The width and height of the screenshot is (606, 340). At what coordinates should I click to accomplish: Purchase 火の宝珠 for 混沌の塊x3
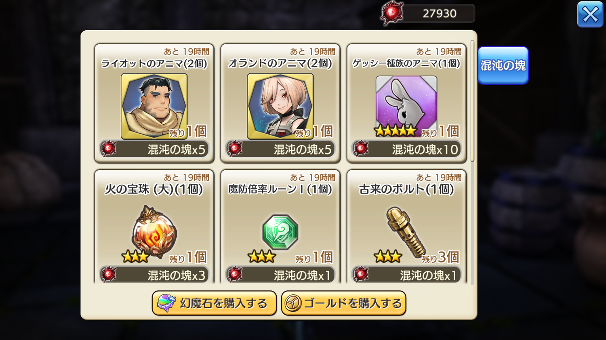coord(154,275)
